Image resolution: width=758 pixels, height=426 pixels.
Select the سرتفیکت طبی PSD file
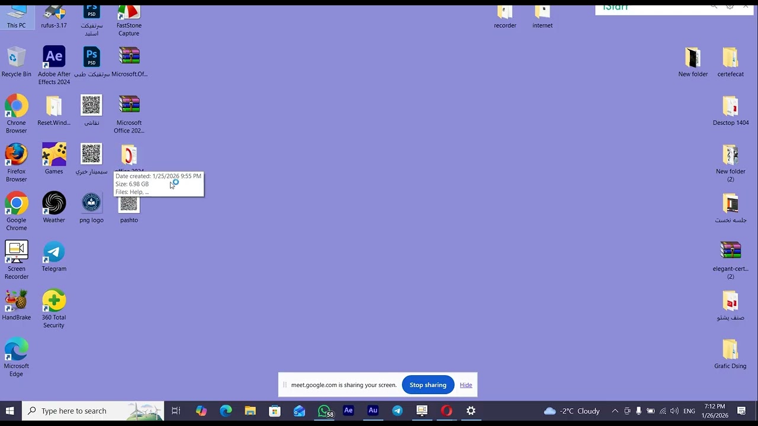[x=91, y=62]
